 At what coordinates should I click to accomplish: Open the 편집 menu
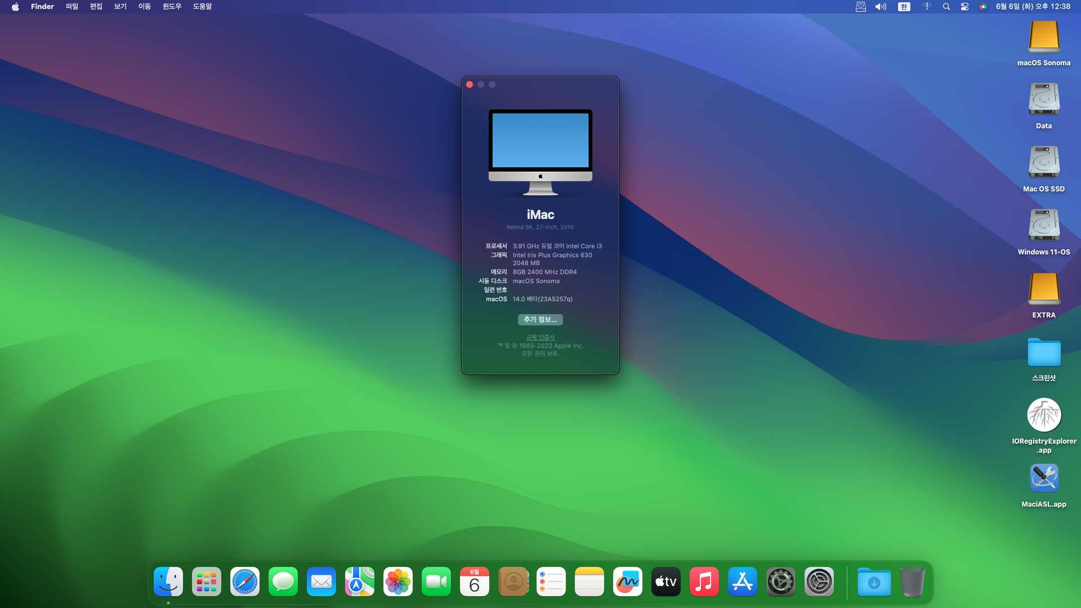[96, 7]
